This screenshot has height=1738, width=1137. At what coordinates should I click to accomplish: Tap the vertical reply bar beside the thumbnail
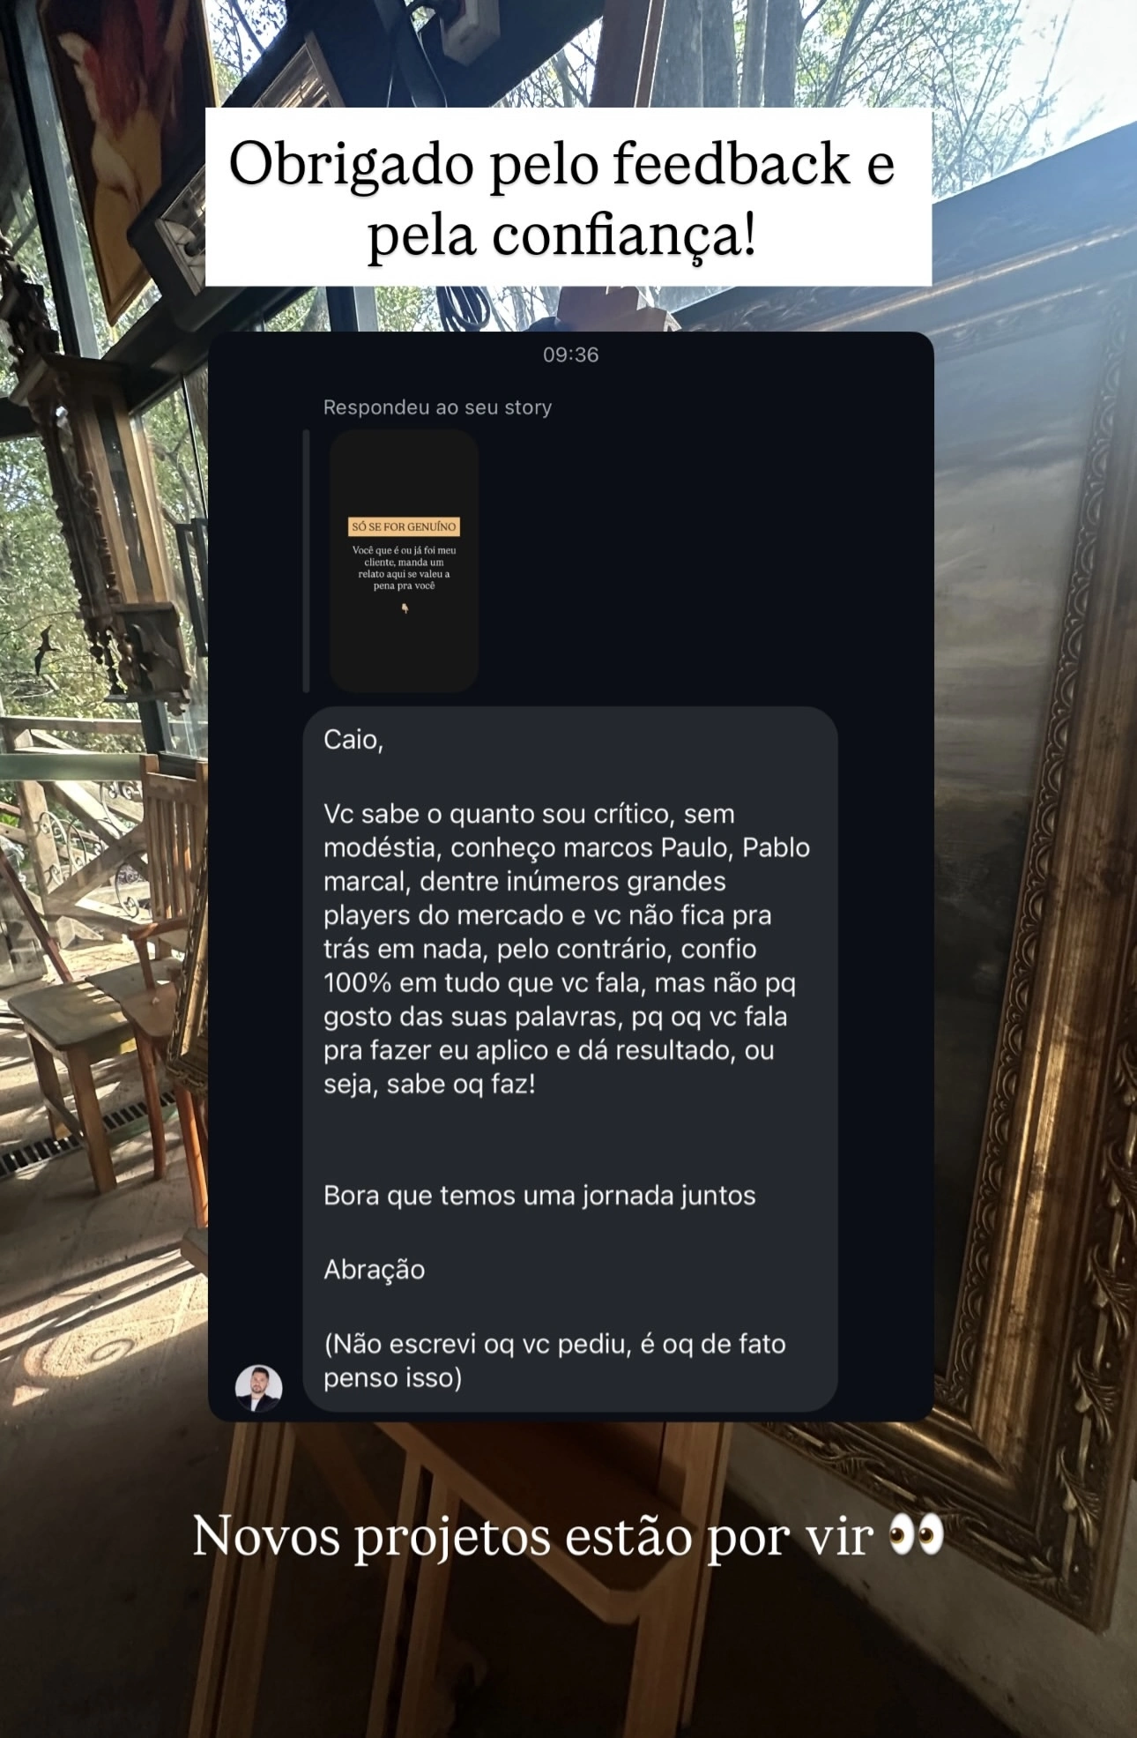[x=306, y=561]
